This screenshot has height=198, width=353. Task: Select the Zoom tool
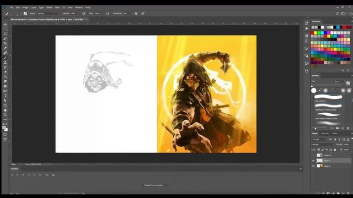(x=5, y=115)
